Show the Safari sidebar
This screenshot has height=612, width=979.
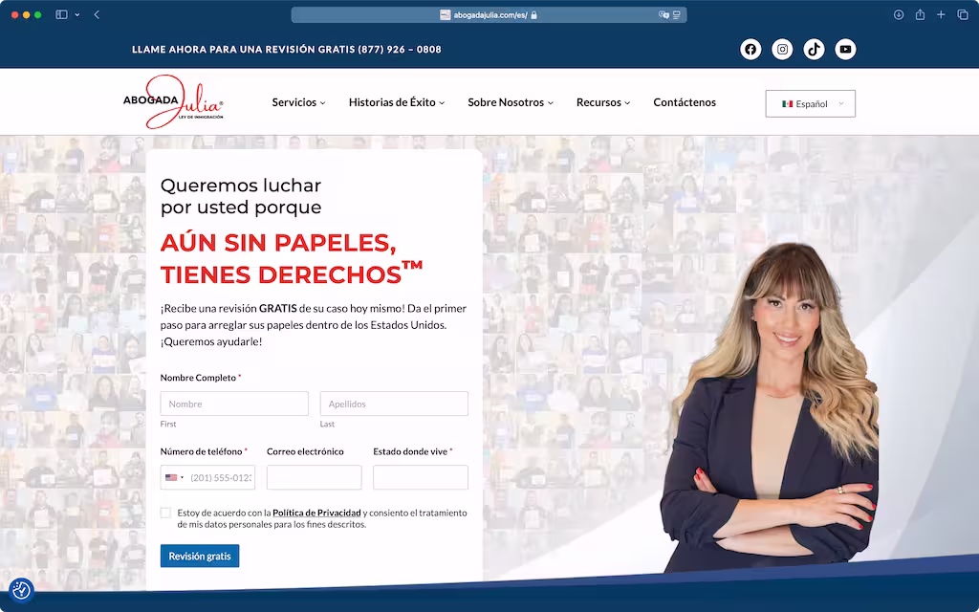click(x=61, y=15)
